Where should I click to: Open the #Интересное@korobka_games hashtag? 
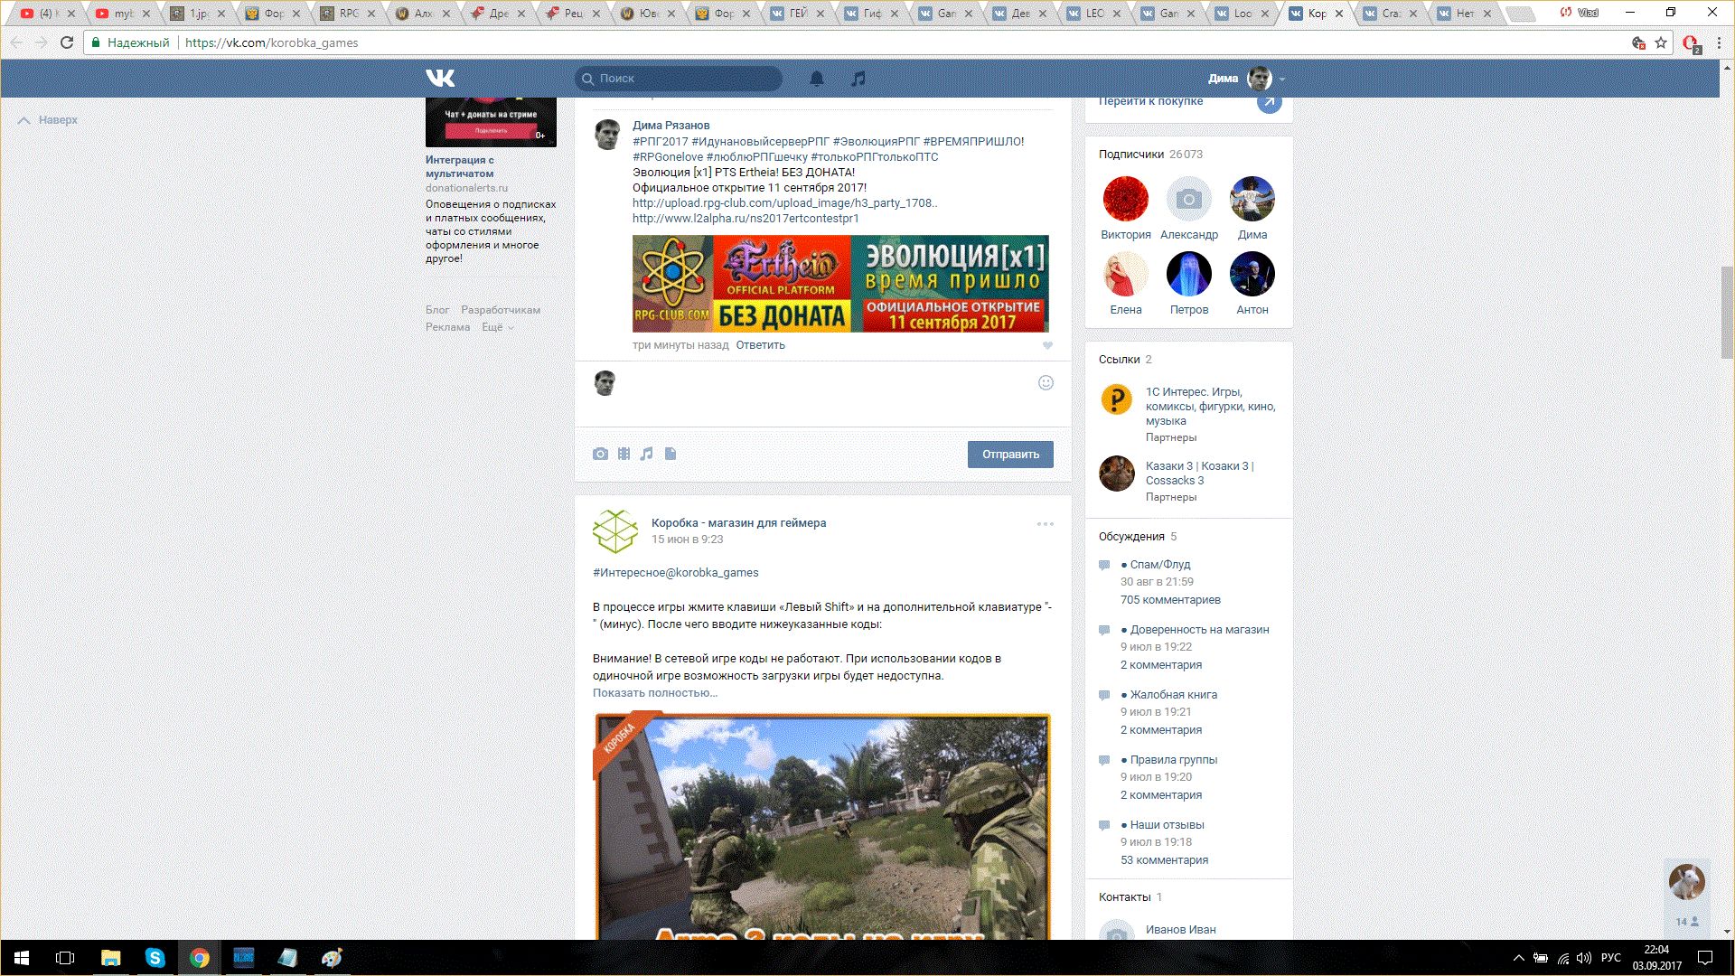(675, 573)
